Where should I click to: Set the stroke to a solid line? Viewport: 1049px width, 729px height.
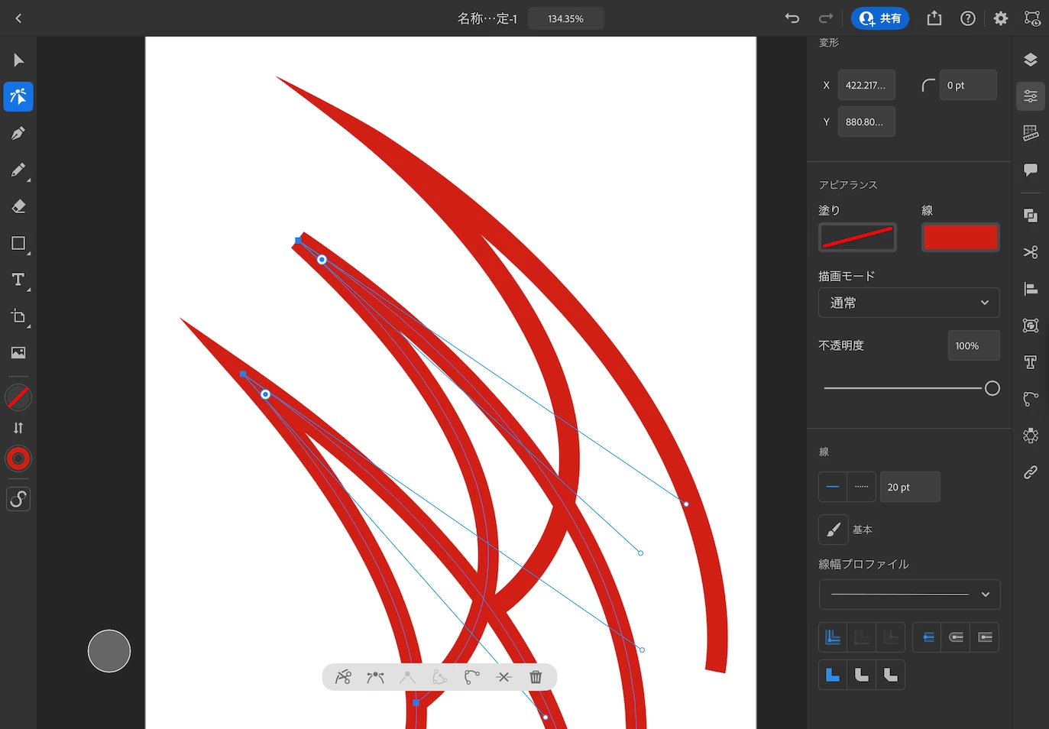(833, 487)
